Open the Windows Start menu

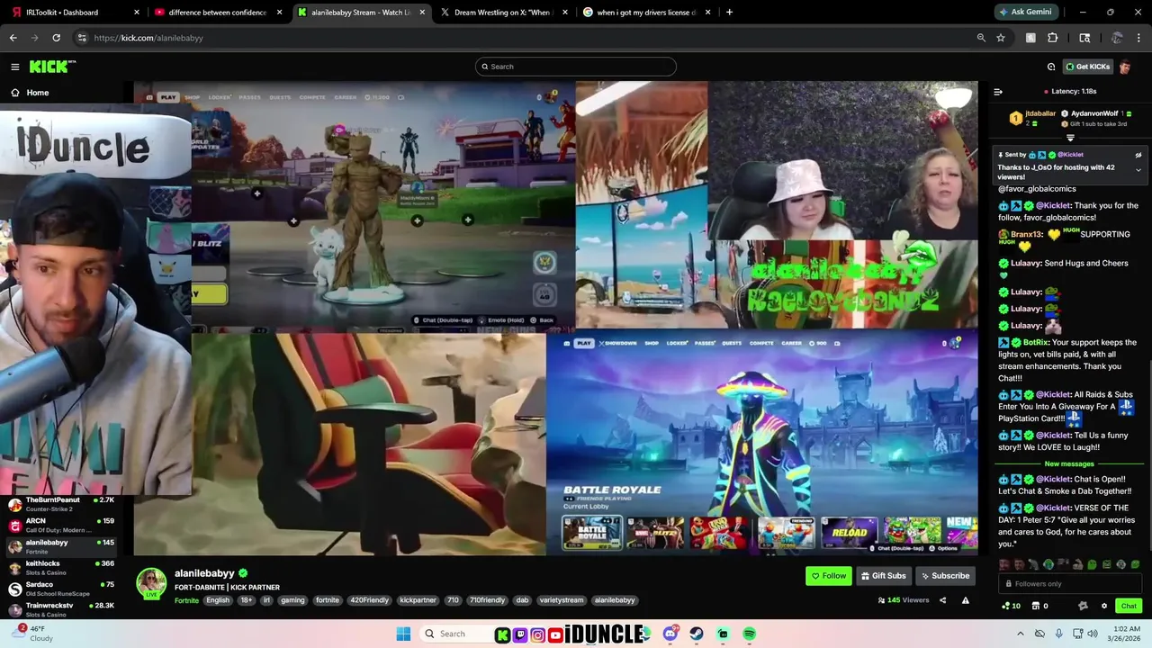click(x=403, y=634)
